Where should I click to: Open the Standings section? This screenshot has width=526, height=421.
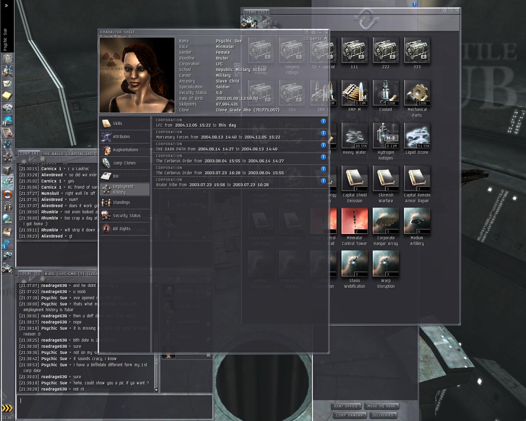click(x=125, y=202)
